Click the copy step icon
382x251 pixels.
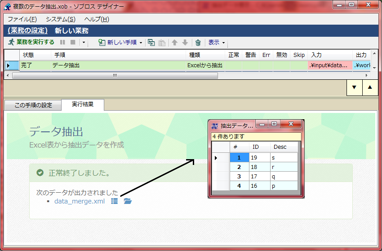151,43
